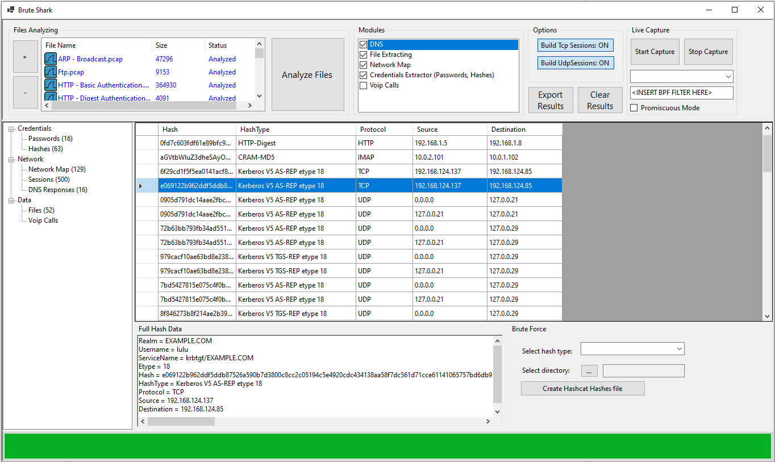The image size is (775, 462).
Task: Click the hash table scroll-down arrow
Action: point(767,317)
